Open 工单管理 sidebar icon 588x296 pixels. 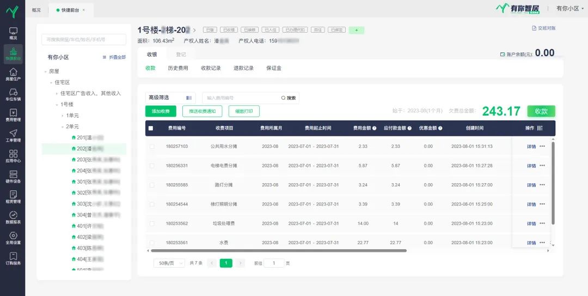click(x=13, y=136)
